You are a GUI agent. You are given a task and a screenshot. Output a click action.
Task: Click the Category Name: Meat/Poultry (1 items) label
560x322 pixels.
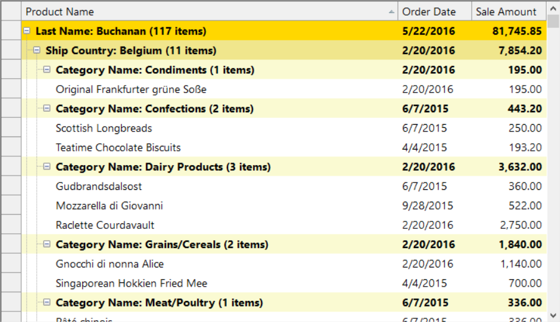pyautogui.click(x=159, y=303)
